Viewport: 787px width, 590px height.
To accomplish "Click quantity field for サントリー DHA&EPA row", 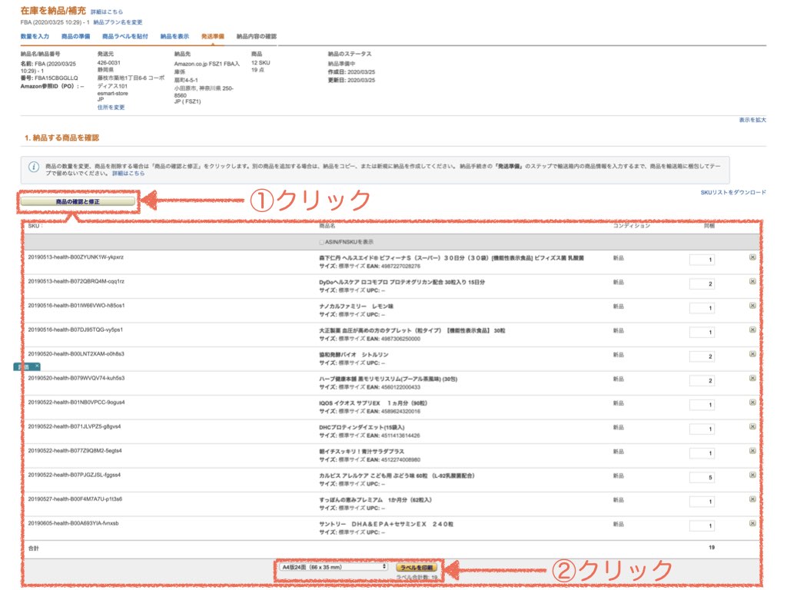I will click(x=702, y=525).
